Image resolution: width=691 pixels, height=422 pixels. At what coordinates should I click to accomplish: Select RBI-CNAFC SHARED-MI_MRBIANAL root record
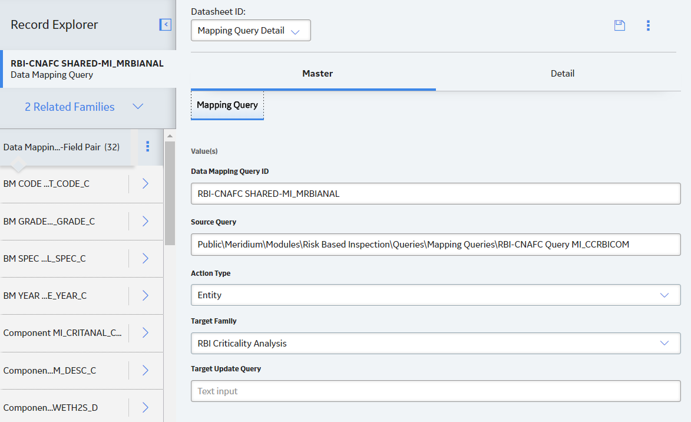point(88,69)
